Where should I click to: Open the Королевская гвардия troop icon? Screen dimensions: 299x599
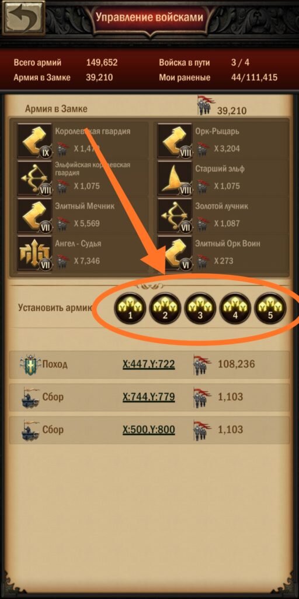(34, 140)
